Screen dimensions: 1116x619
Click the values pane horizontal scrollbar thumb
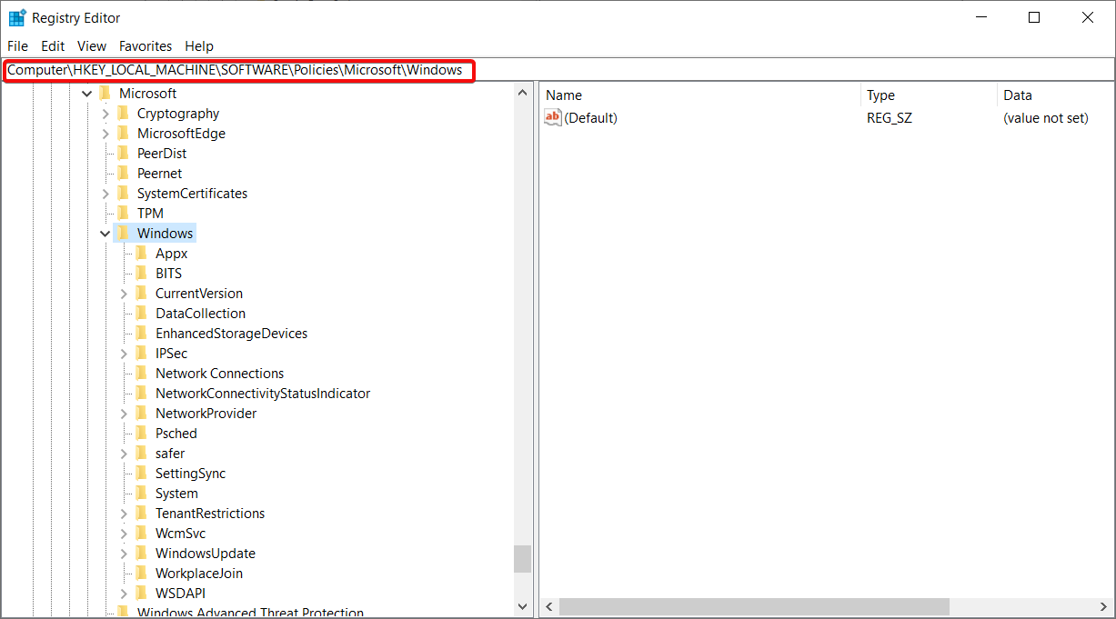(754, 606)
